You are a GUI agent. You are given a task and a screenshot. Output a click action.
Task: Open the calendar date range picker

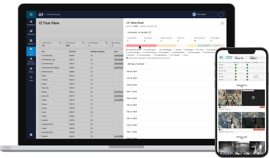(150, 32)
